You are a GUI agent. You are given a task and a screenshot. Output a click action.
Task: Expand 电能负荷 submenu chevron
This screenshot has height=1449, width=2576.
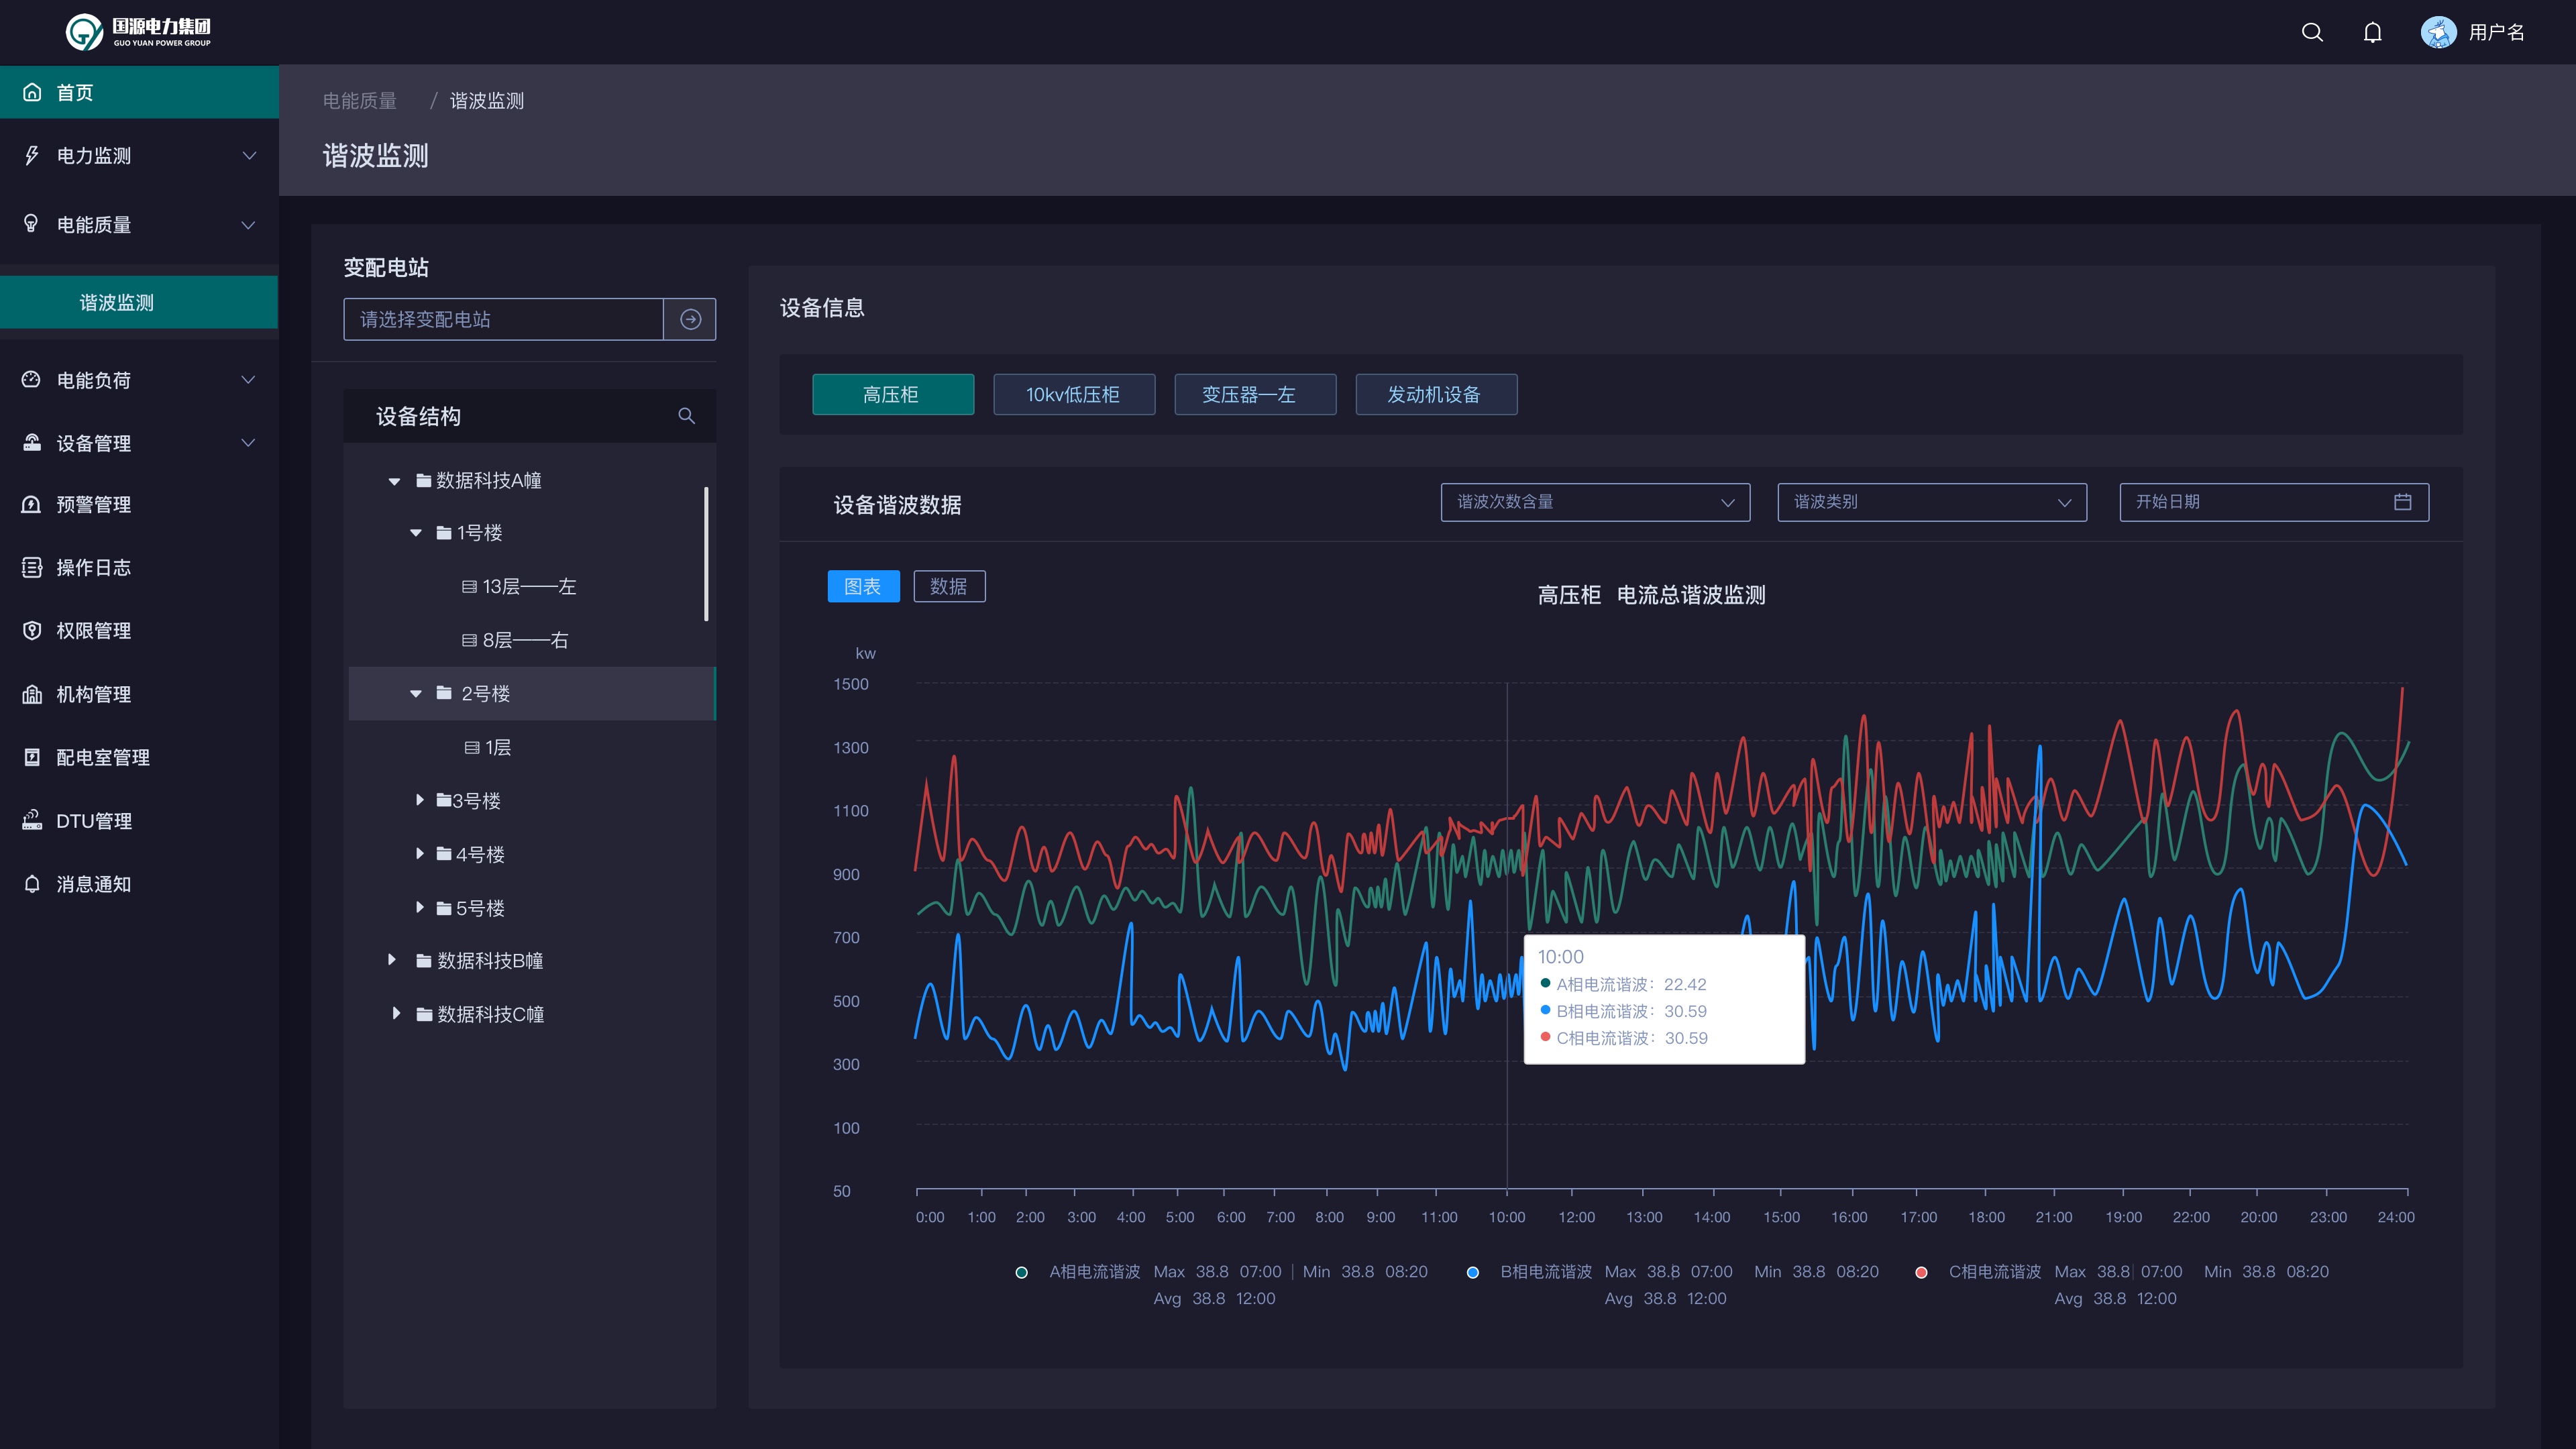coord(249,379)
